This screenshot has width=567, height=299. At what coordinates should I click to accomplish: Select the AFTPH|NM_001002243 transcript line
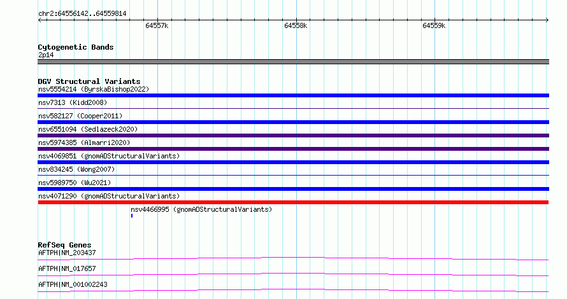coord(293,290)
